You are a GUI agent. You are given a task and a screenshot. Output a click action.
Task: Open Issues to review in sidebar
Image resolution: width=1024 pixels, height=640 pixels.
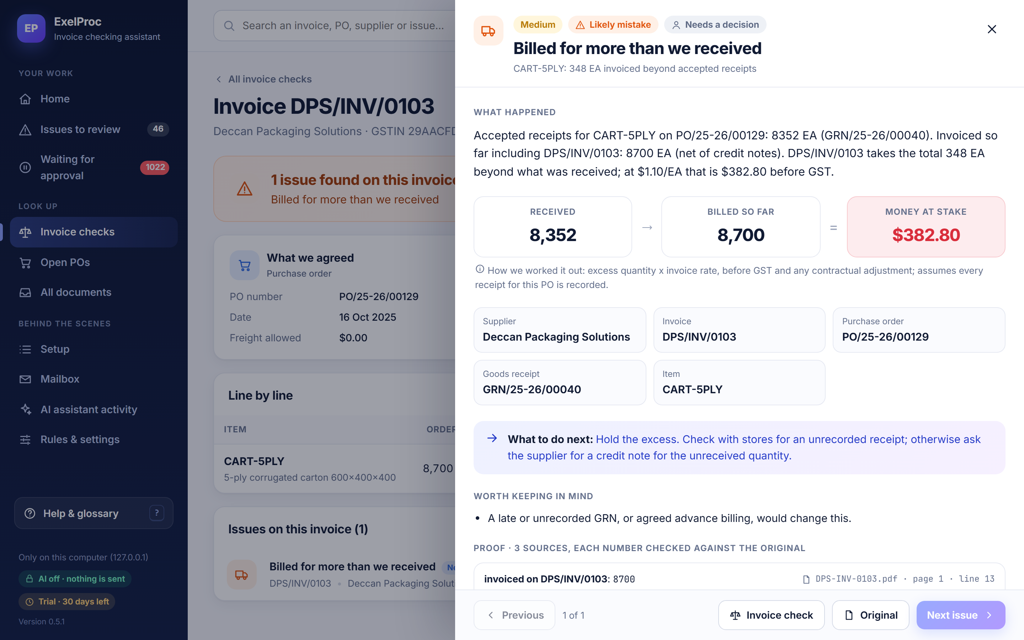(94, 129)
